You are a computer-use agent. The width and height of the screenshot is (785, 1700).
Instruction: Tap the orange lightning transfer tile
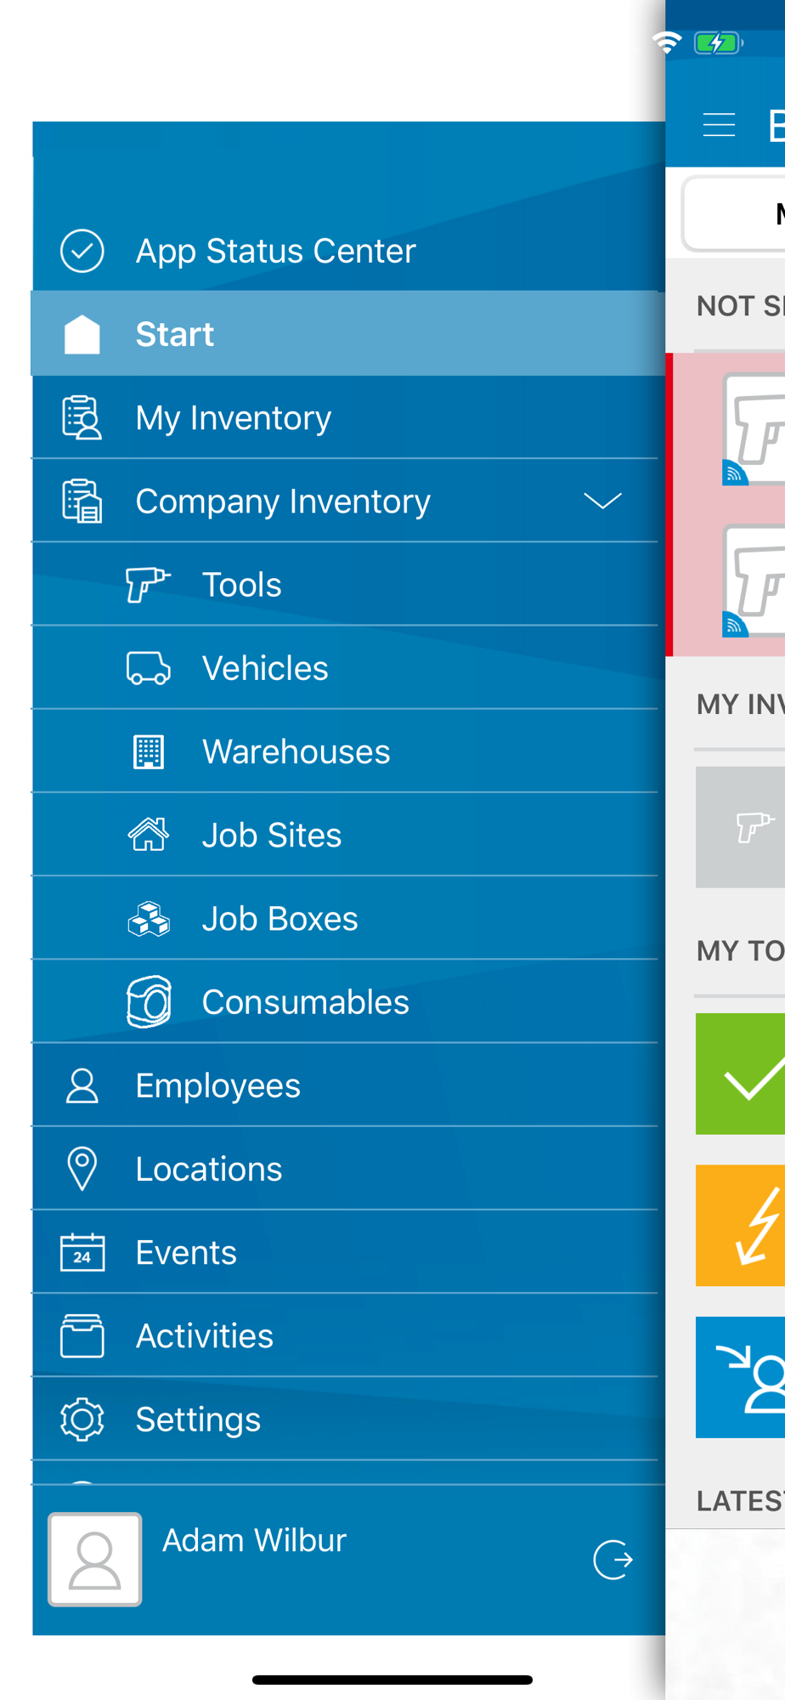(x=740, y=1226)
